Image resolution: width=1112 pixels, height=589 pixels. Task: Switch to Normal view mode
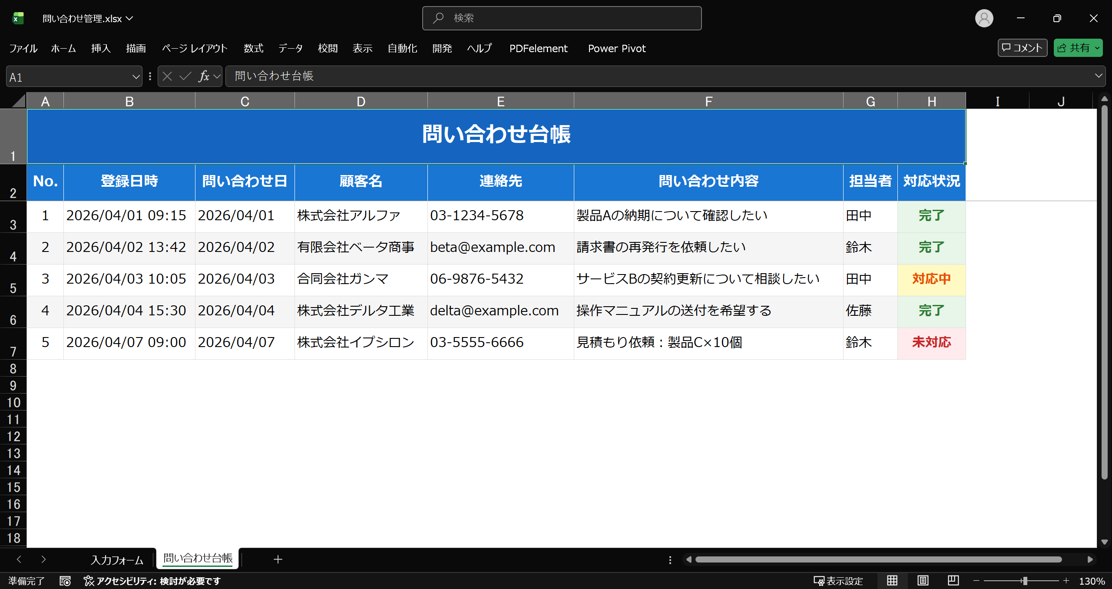tap(892, 581)
